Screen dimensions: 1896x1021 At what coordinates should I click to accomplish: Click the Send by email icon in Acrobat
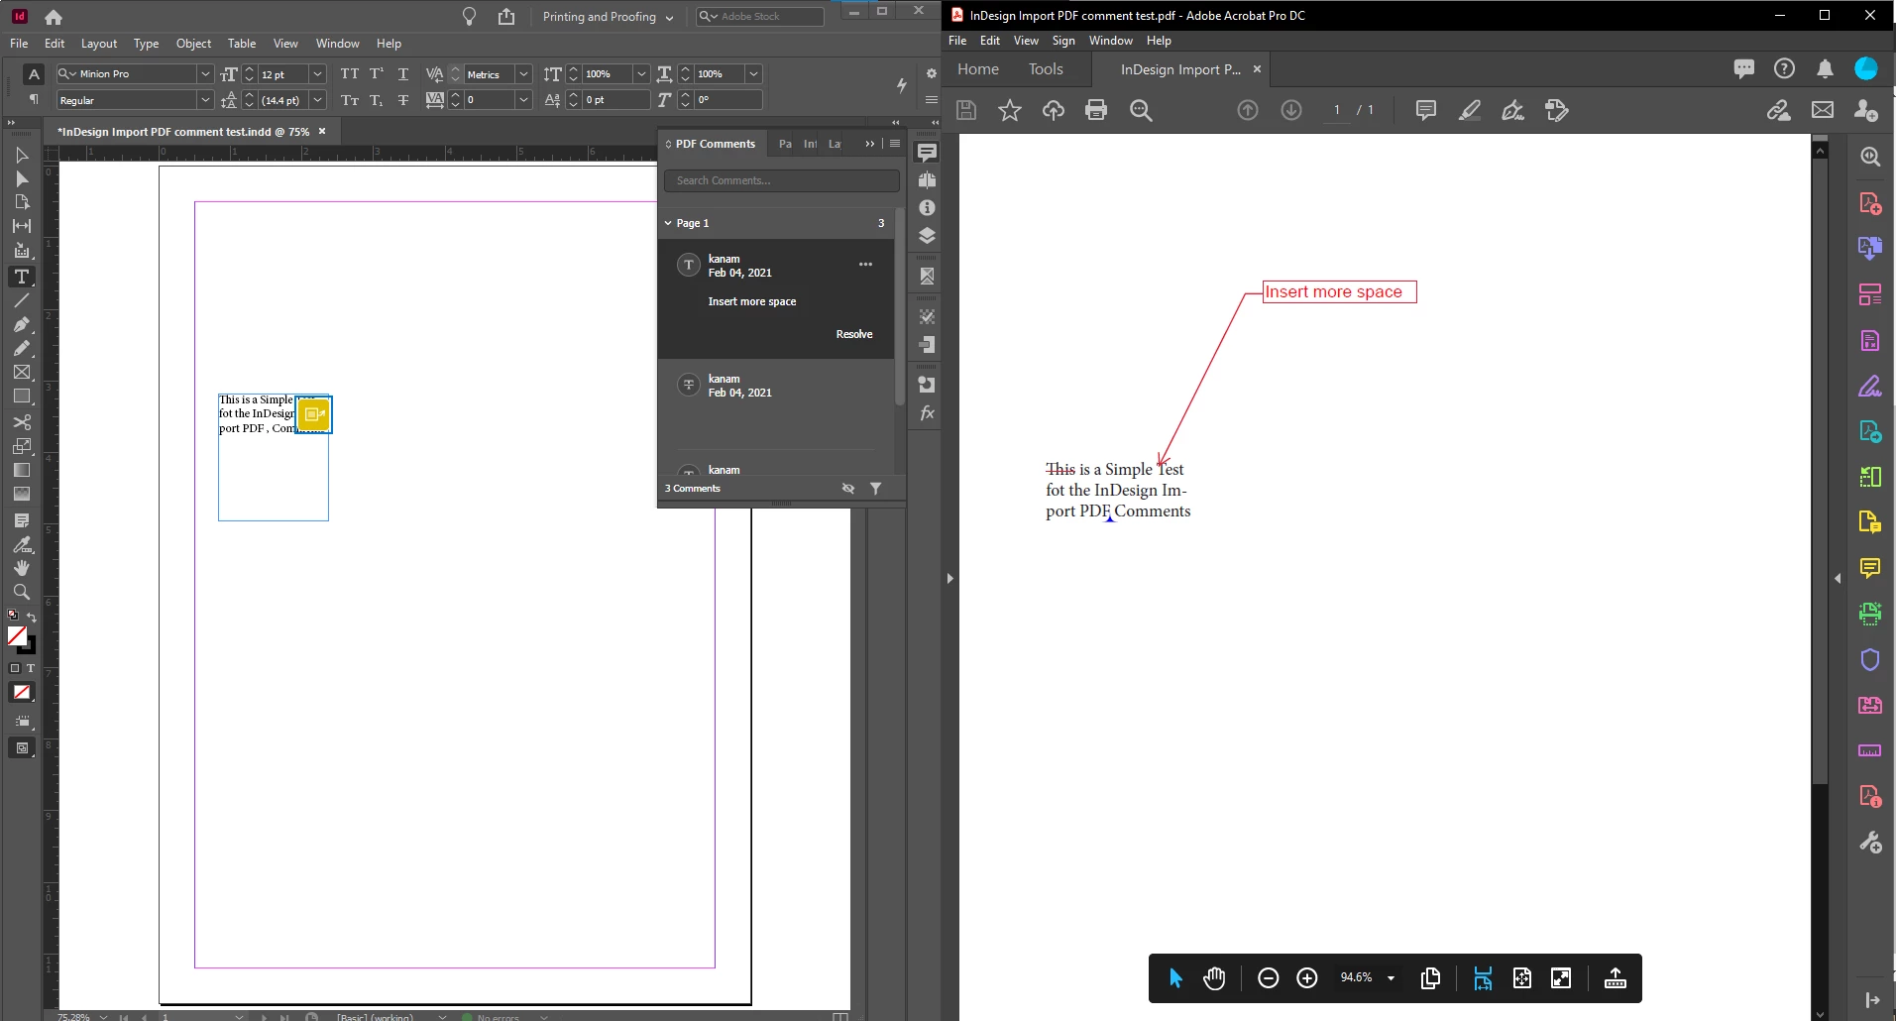pos(1823,110)
